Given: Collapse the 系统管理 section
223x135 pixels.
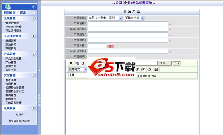Looking at the screenshot, I should (34, 18).
